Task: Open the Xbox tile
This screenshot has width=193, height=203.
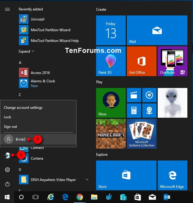Action: click(111, 103)
